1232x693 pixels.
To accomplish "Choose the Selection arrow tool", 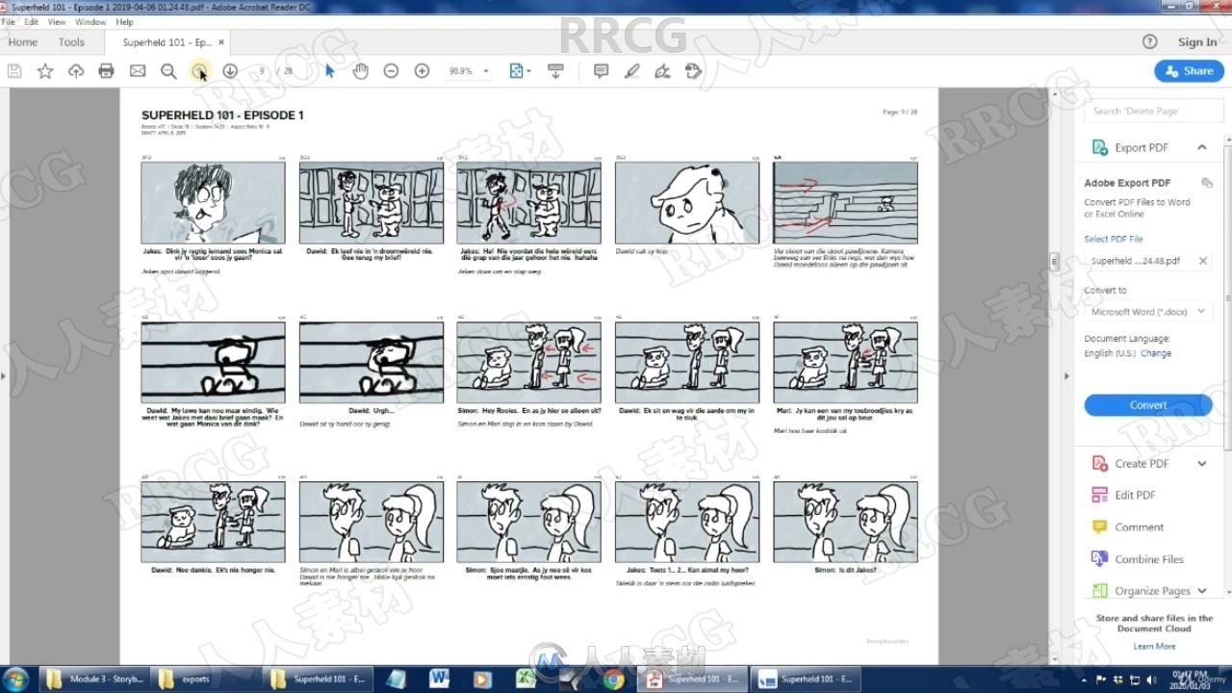I will coord(330,71).
